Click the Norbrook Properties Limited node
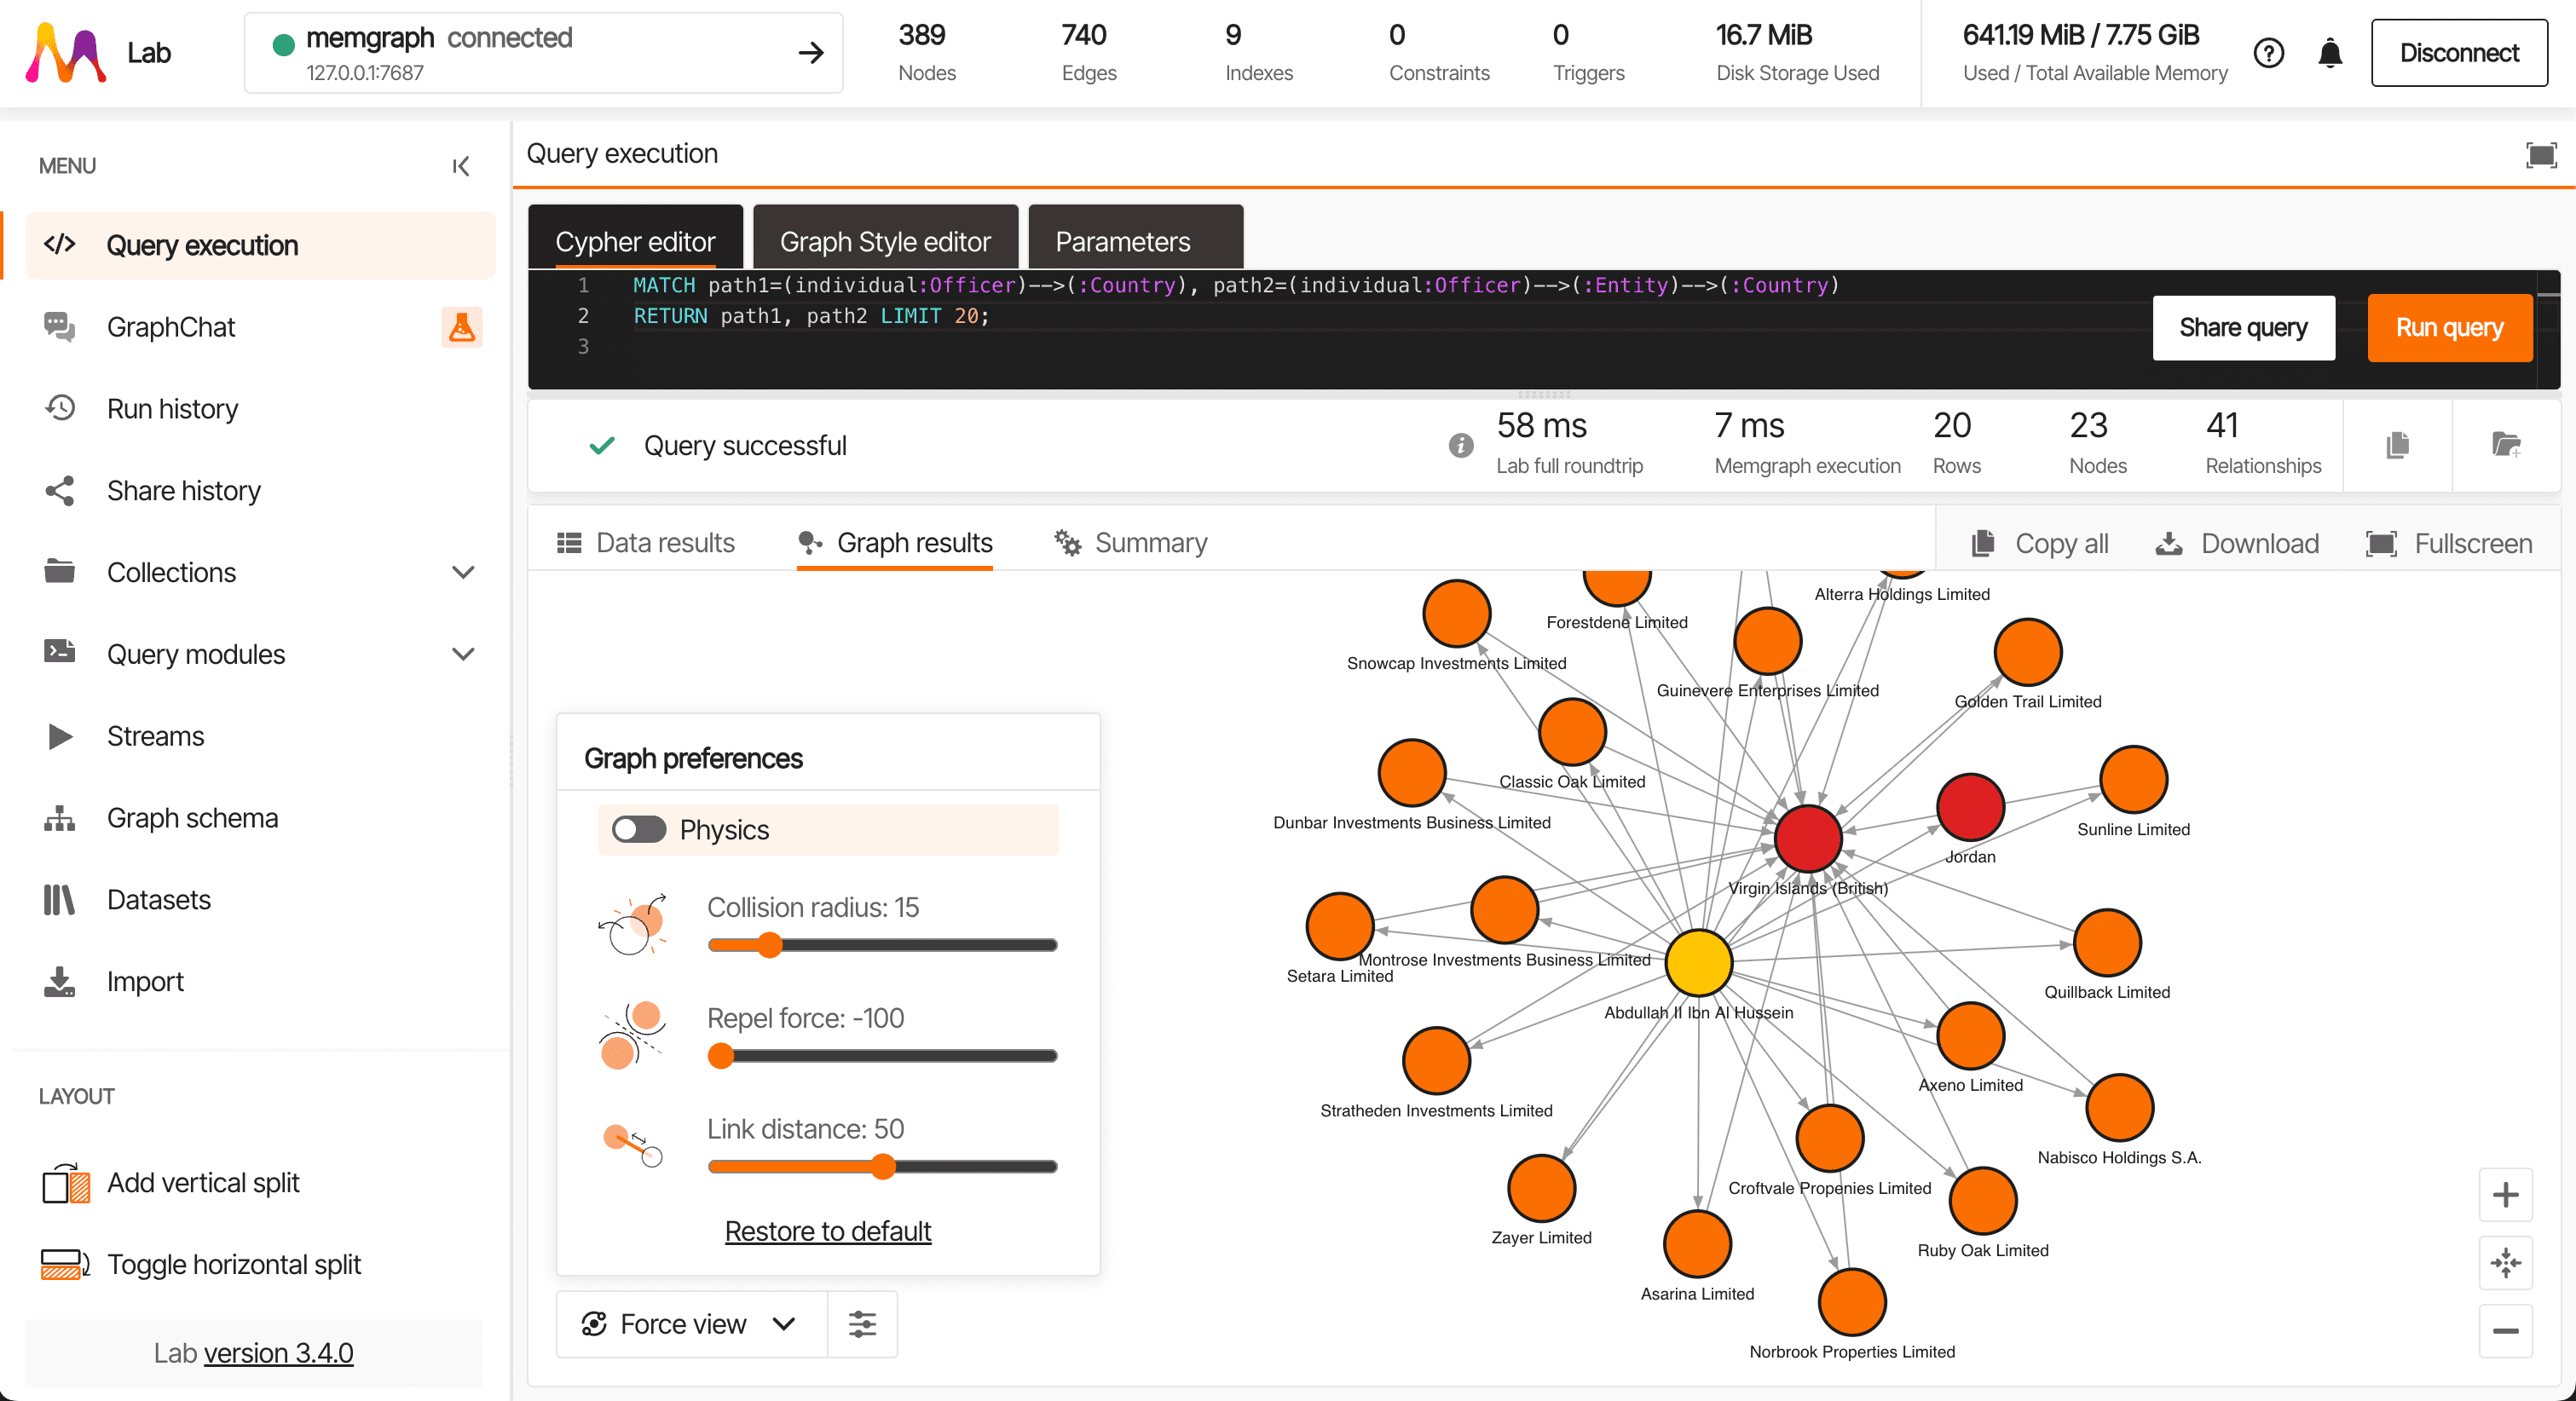Screen dimensions: 2576x1401 [1853, 1302]
